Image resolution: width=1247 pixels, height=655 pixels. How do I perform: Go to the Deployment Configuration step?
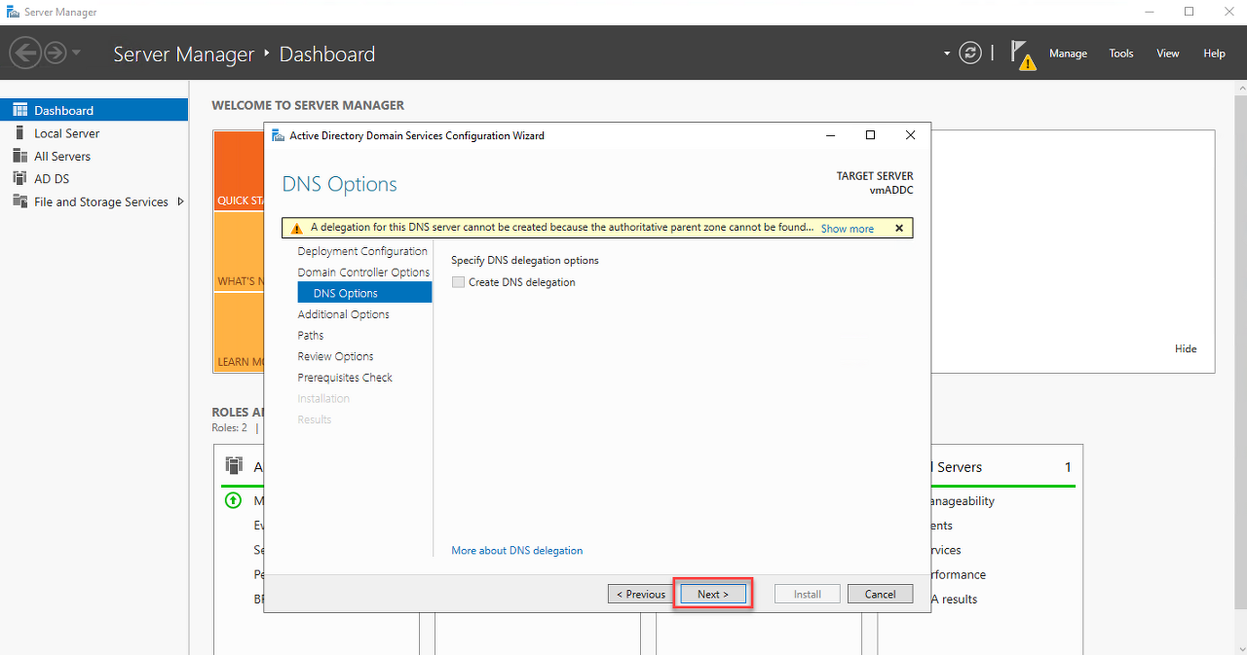click(x=362, y=251)
